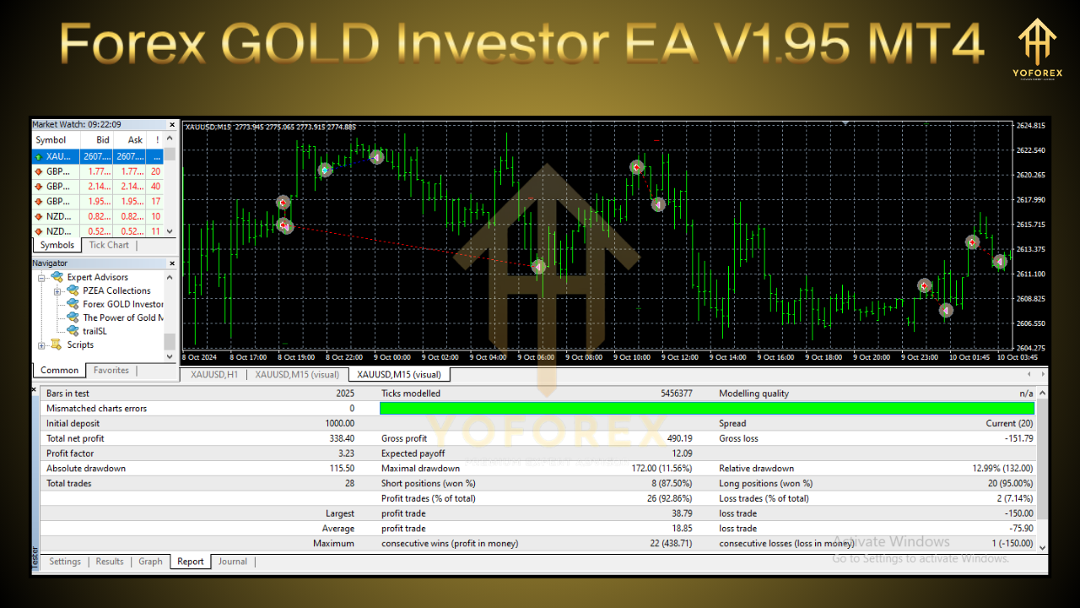Click the Ask column header

pos(130,140)
